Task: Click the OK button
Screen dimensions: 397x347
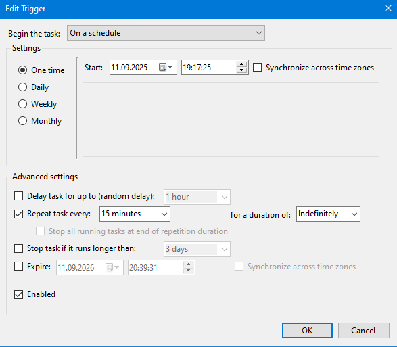Action: click(x=307, y=330)
